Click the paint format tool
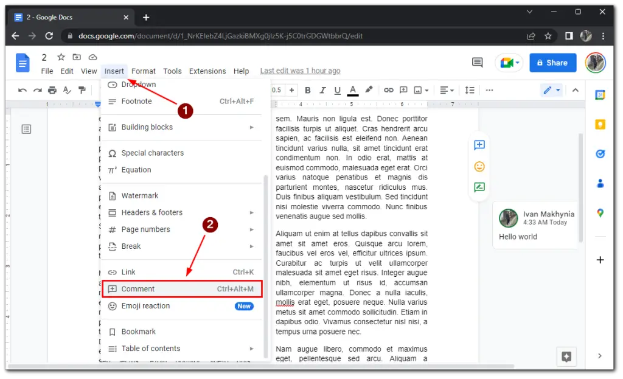Image resolution: width=623 pixels, height=379 pixels. [x=82, y=90]
